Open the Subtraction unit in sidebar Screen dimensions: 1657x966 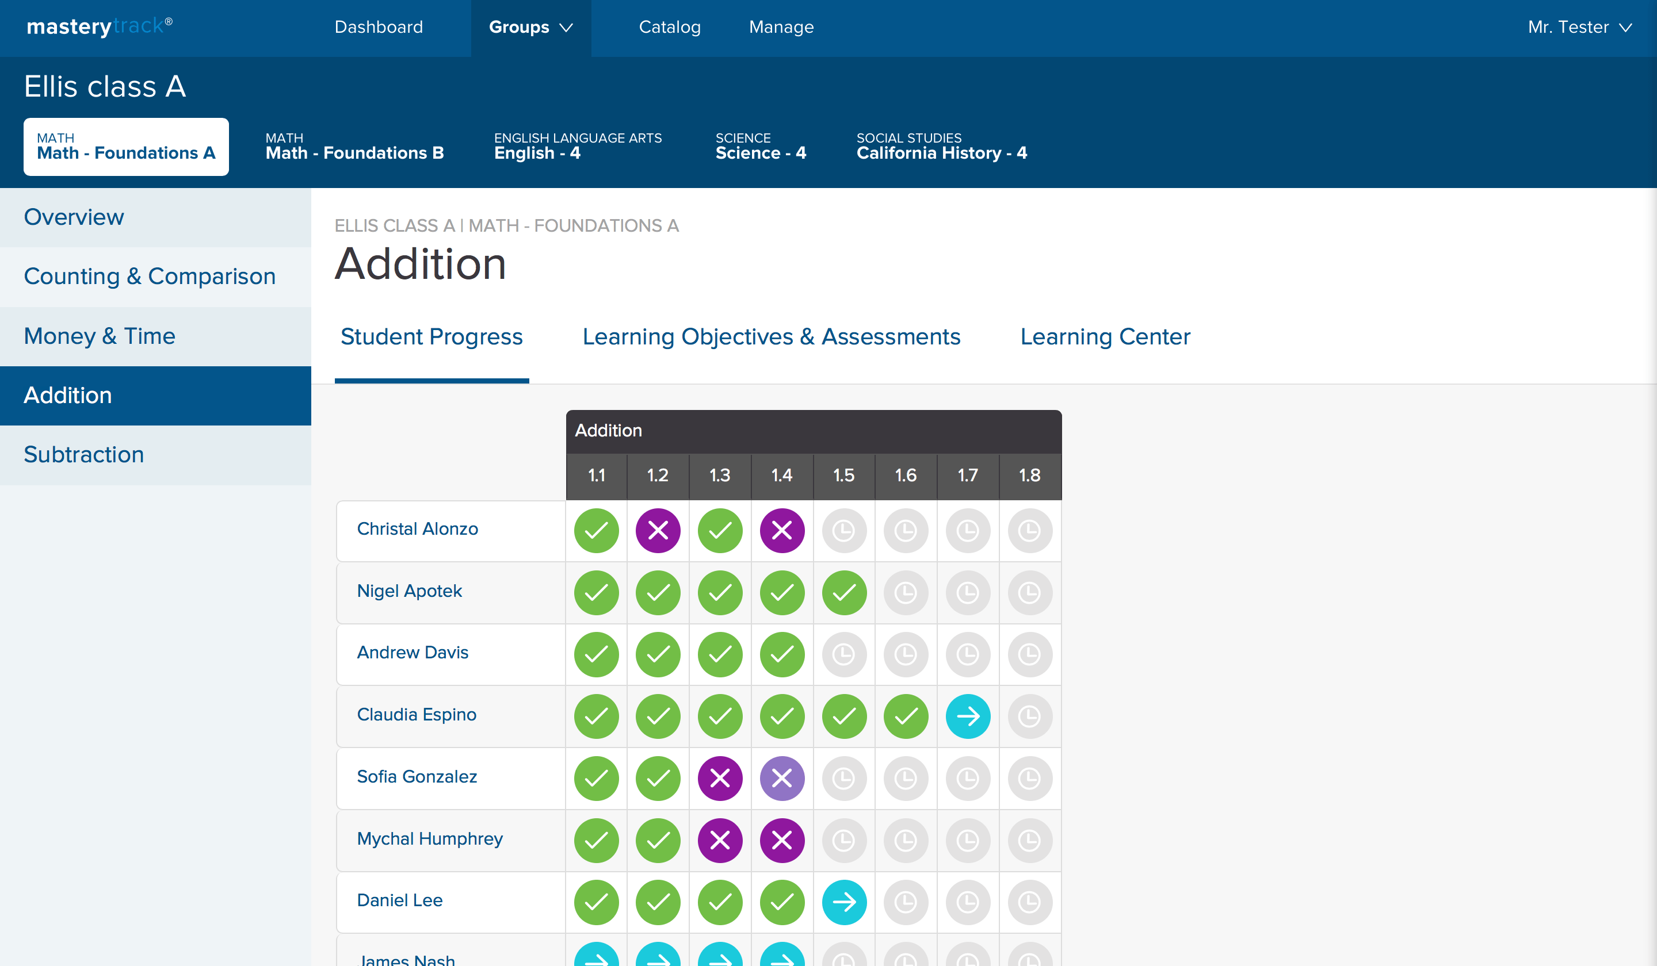(x=83, y=455)
